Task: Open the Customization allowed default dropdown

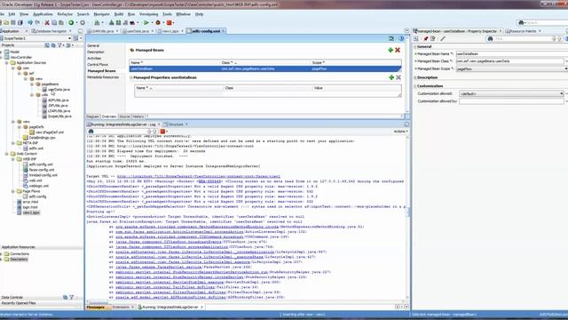Action: click(562, 93)
